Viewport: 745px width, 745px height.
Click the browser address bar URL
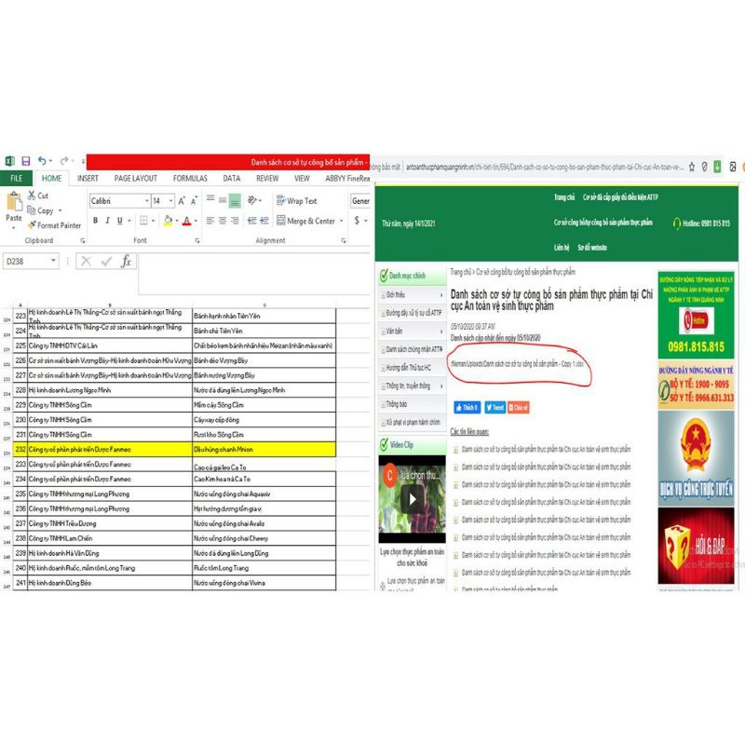point(544,167)
